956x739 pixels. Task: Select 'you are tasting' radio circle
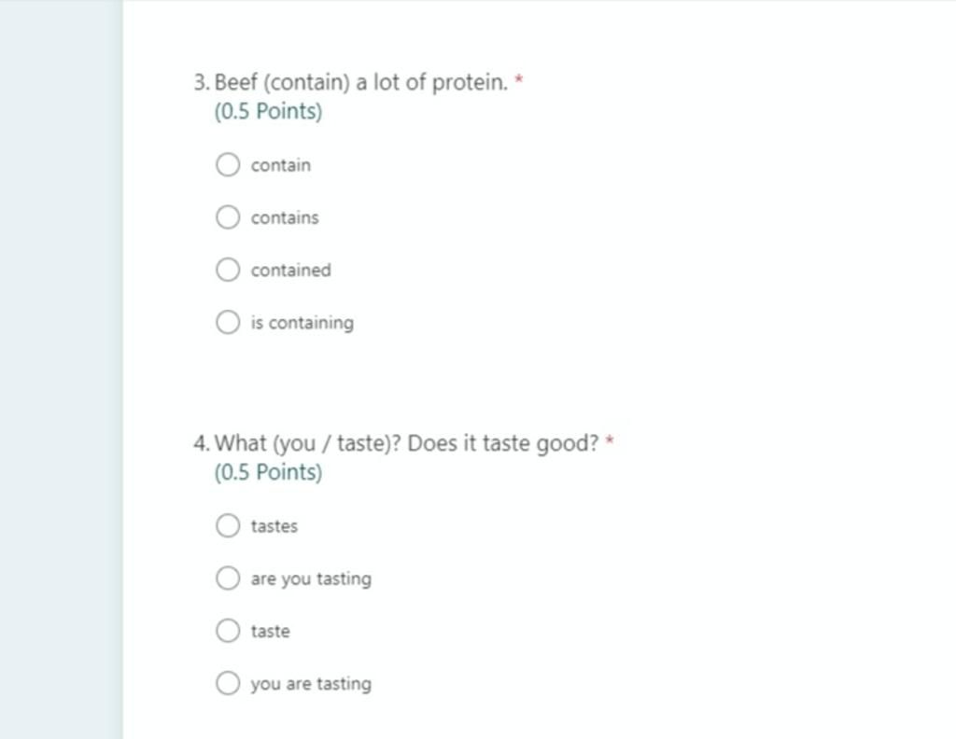(228, 683)
